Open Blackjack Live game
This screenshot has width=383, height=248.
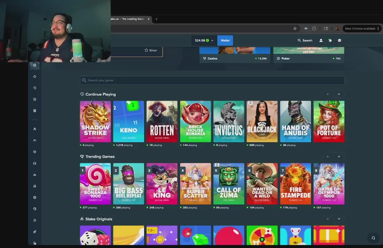262,122
